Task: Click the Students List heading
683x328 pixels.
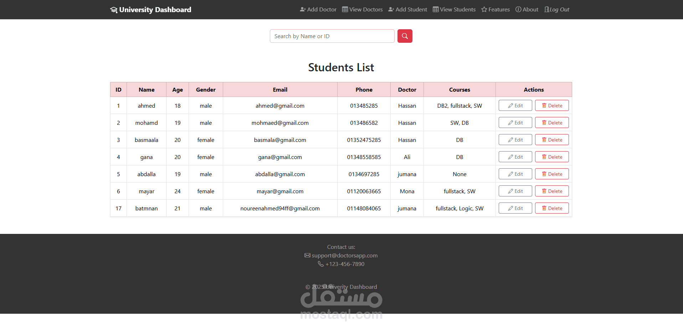Action: pyautogui.click(x=341, y=67)
